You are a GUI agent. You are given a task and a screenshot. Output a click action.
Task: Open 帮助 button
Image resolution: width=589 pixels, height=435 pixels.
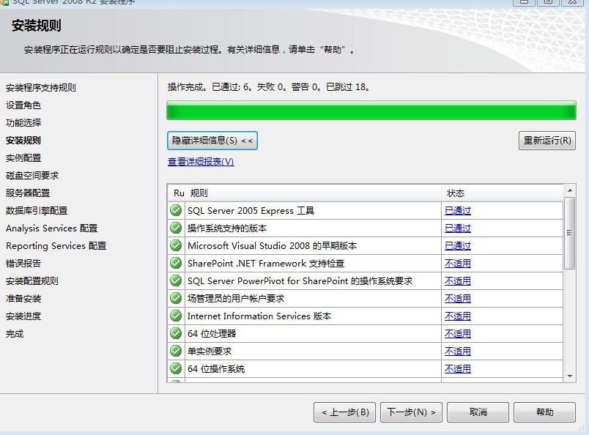pos(544,412)
